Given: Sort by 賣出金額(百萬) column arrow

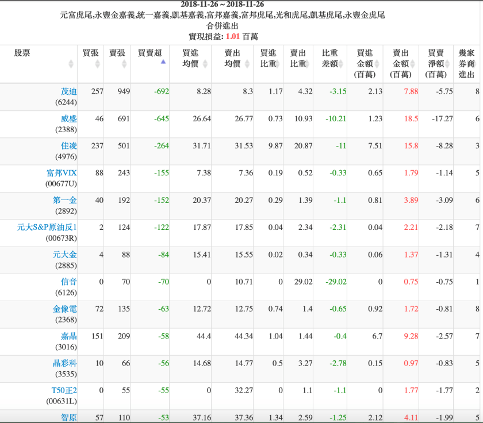Looking at the screenshot, I should pos(412,63).
